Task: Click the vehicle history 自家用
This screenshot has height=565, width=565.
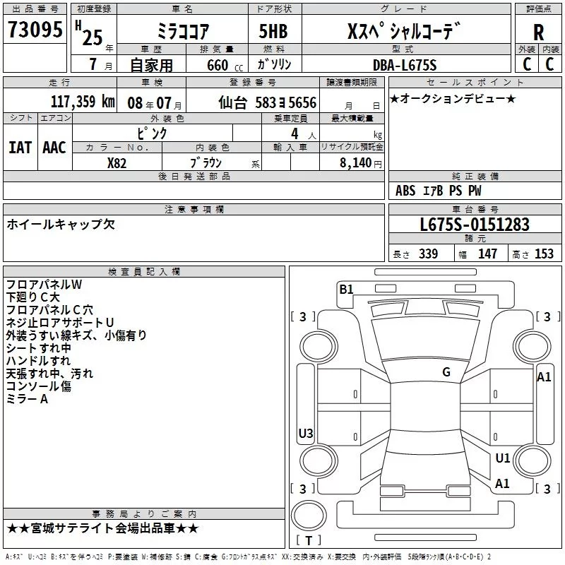Action: (x=151, y=65)
